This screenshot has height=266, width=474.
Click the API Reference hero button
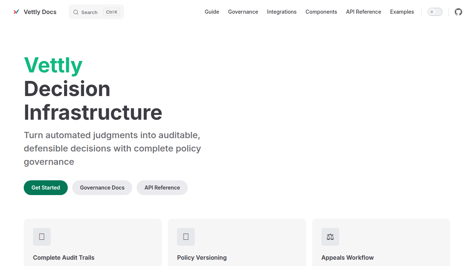pyautogui.click(x=162, y=188)
